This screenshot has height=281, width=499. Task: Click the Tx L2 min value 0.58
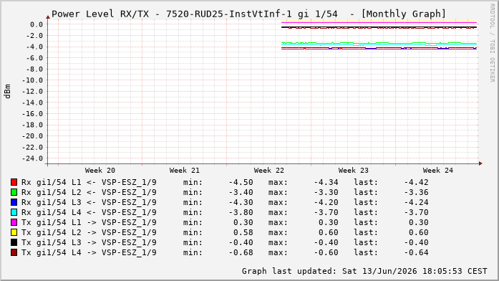[243, 232]
